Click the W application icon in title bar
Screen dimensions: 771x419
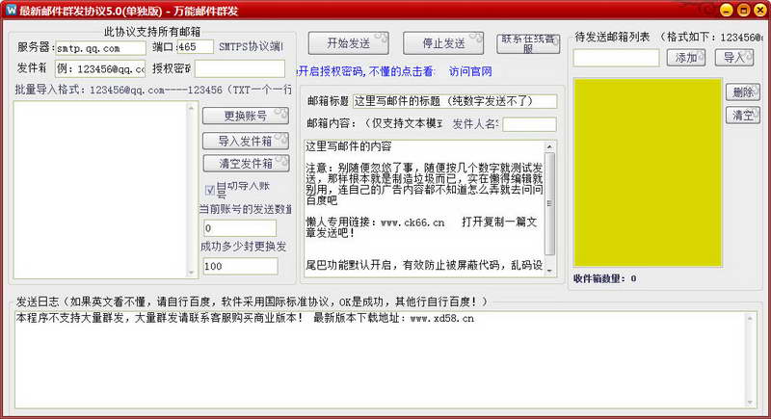tap(11, 10)
